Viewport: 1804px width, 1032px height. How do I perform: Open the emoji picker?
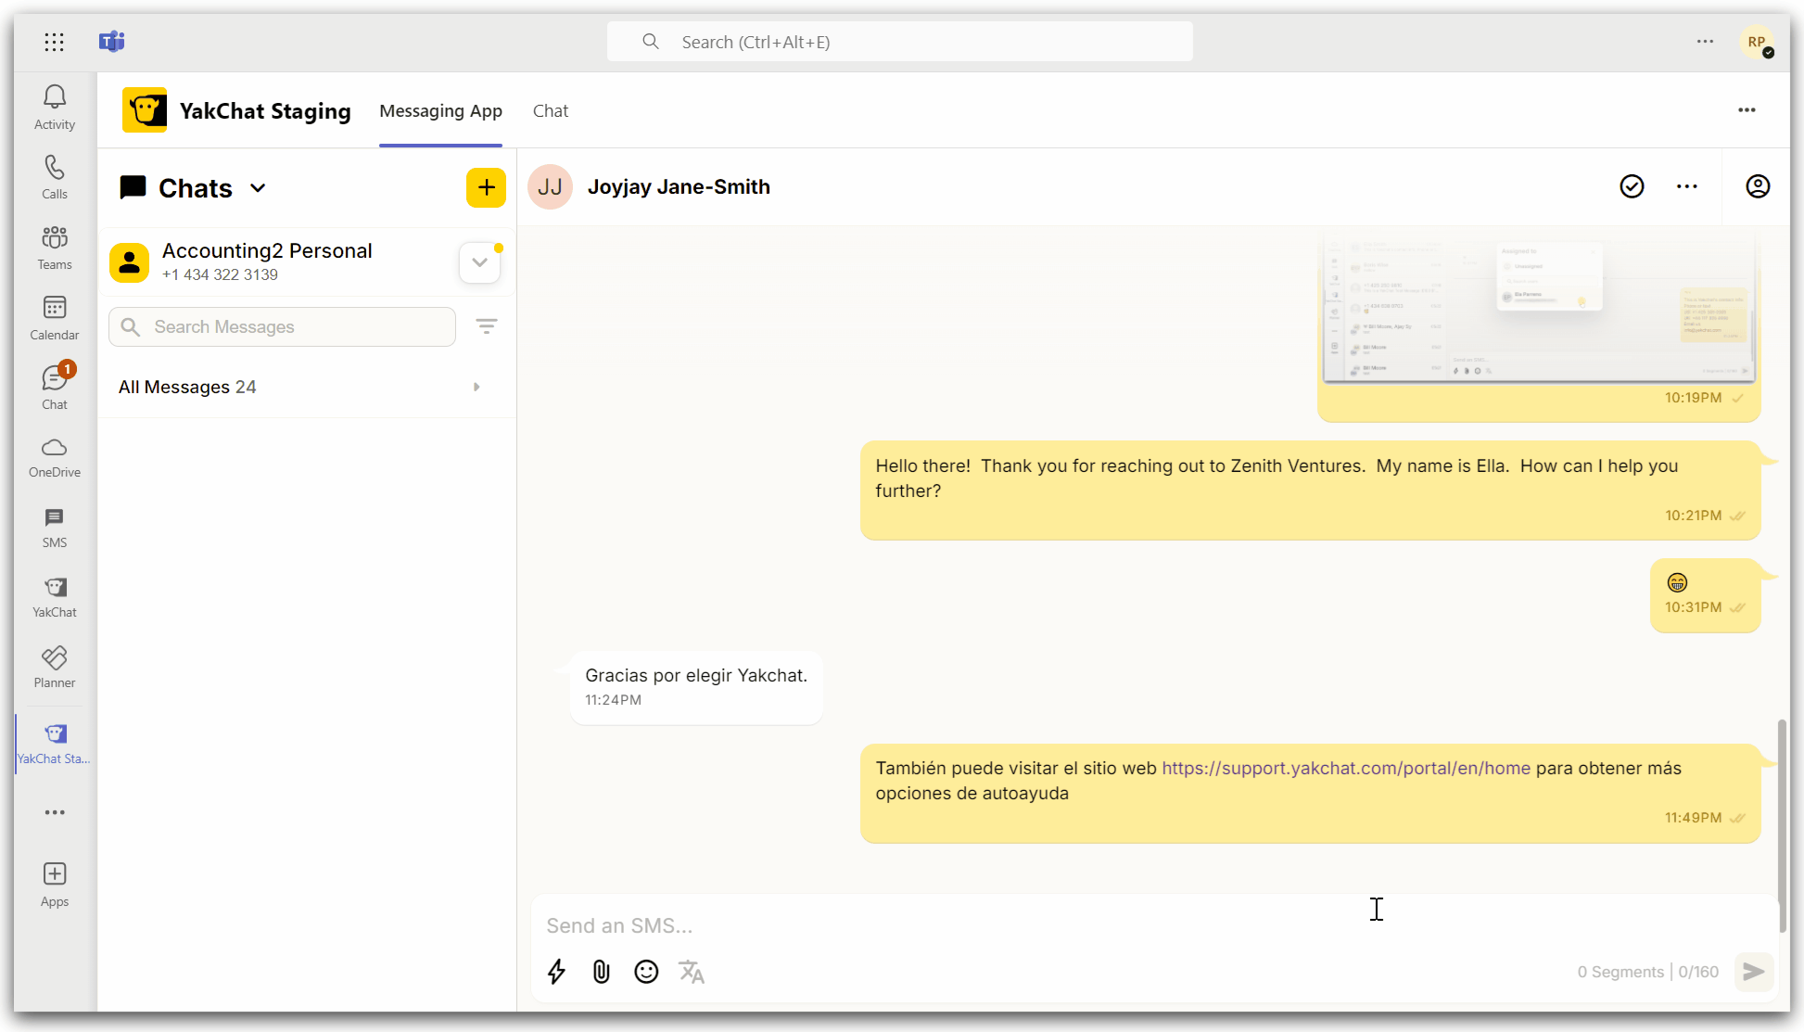(646, 972)
